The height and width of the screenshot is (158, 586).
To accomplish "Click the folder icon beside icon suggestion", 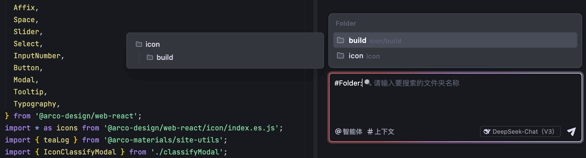I will point(341,55).
